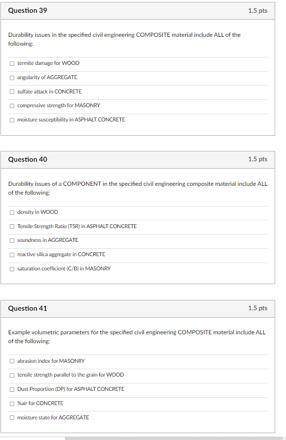Check the termite damage for WOOD option

[12, 63]
